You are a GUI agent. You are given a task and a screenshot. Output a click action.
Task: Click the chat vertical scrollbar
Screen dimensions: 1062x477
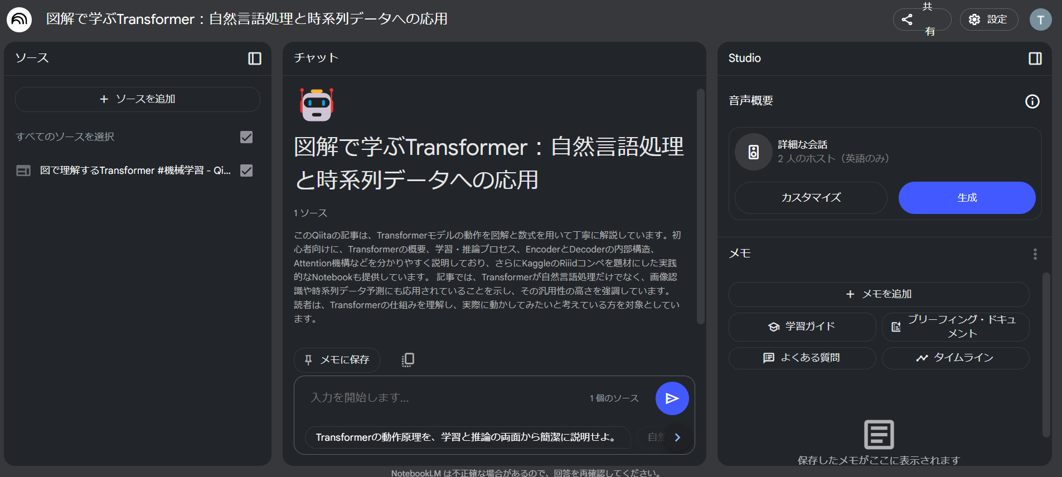[x=701, y=206]
